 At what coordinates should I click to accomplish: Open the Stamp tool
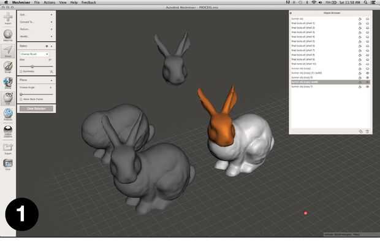point(8,83)
